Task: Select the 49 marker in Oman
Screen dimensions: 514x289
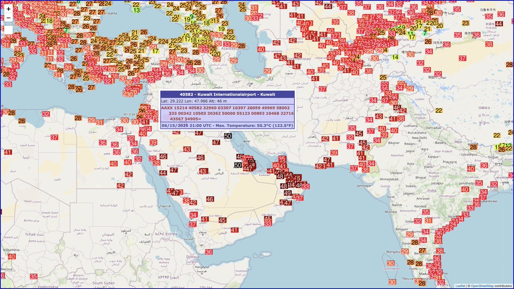Action: (x=287, y=193)
